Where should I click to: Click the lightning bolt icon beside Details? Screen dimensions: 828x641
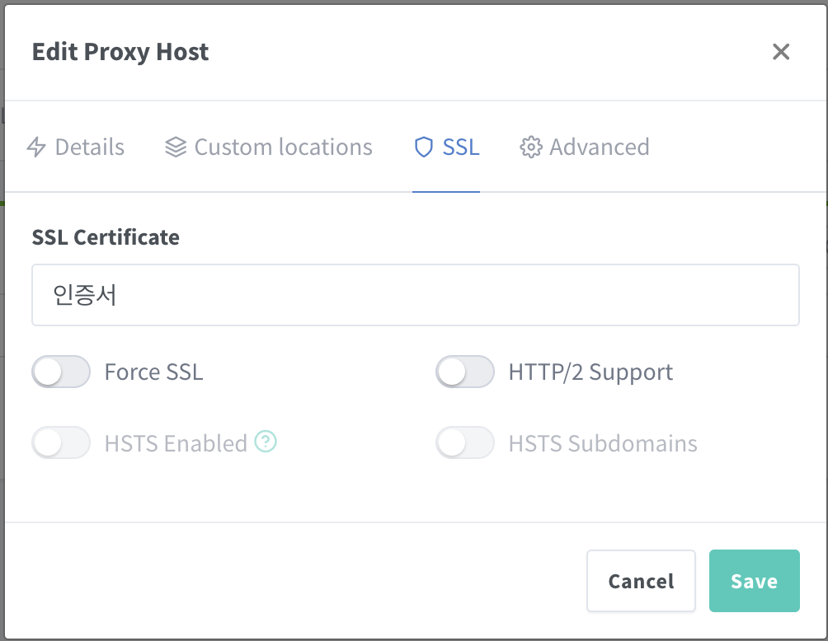point(36,147)
